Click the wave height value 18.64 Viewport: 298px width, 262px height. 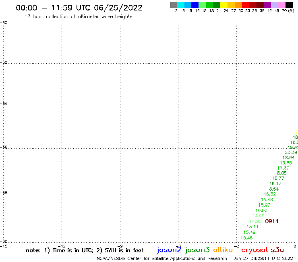[x=273, y=189]
